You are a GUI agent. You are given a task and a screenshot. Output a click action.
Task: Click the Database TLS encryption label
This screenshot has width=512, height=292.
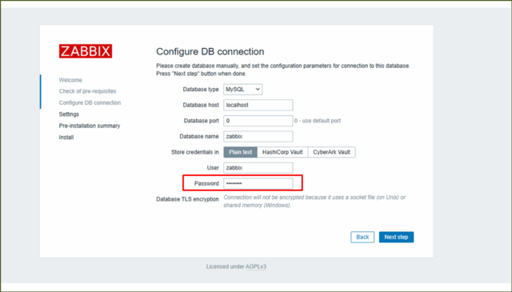coord(187,199)
